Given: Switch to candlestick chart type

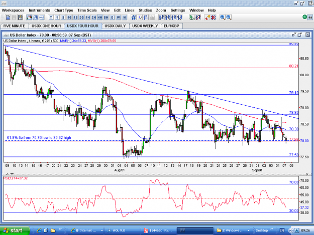Looking at the screenshot, I should click(x=30, y=18).
